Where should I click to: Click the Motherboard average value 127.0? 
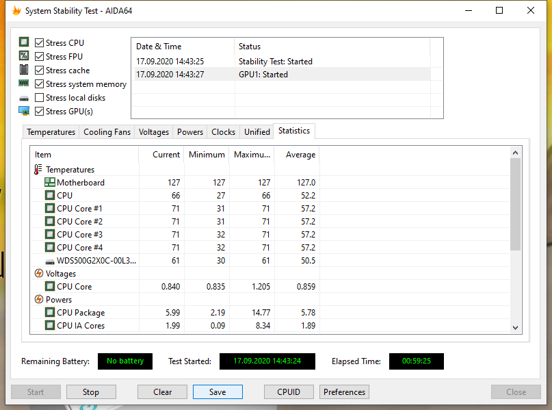point(306,183)
